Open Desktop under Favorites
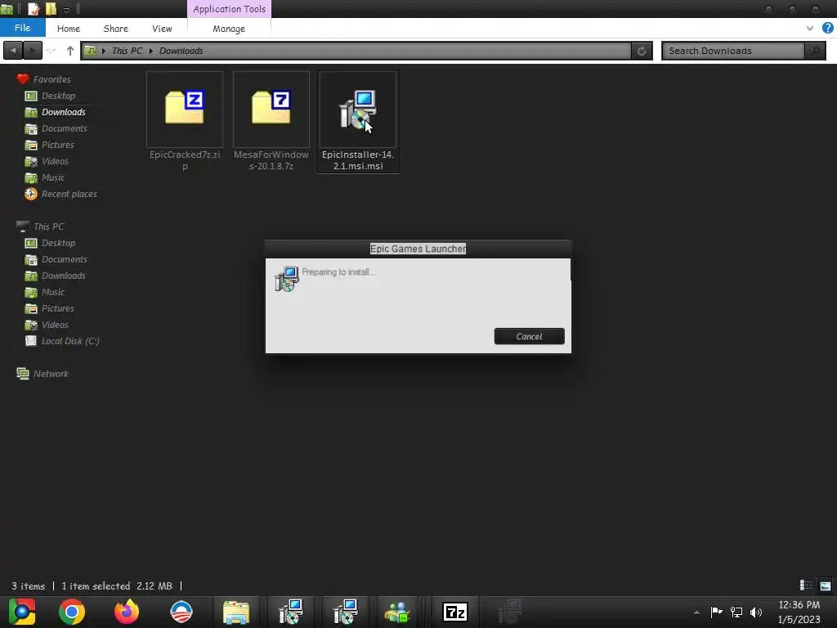 click(58, 96)
